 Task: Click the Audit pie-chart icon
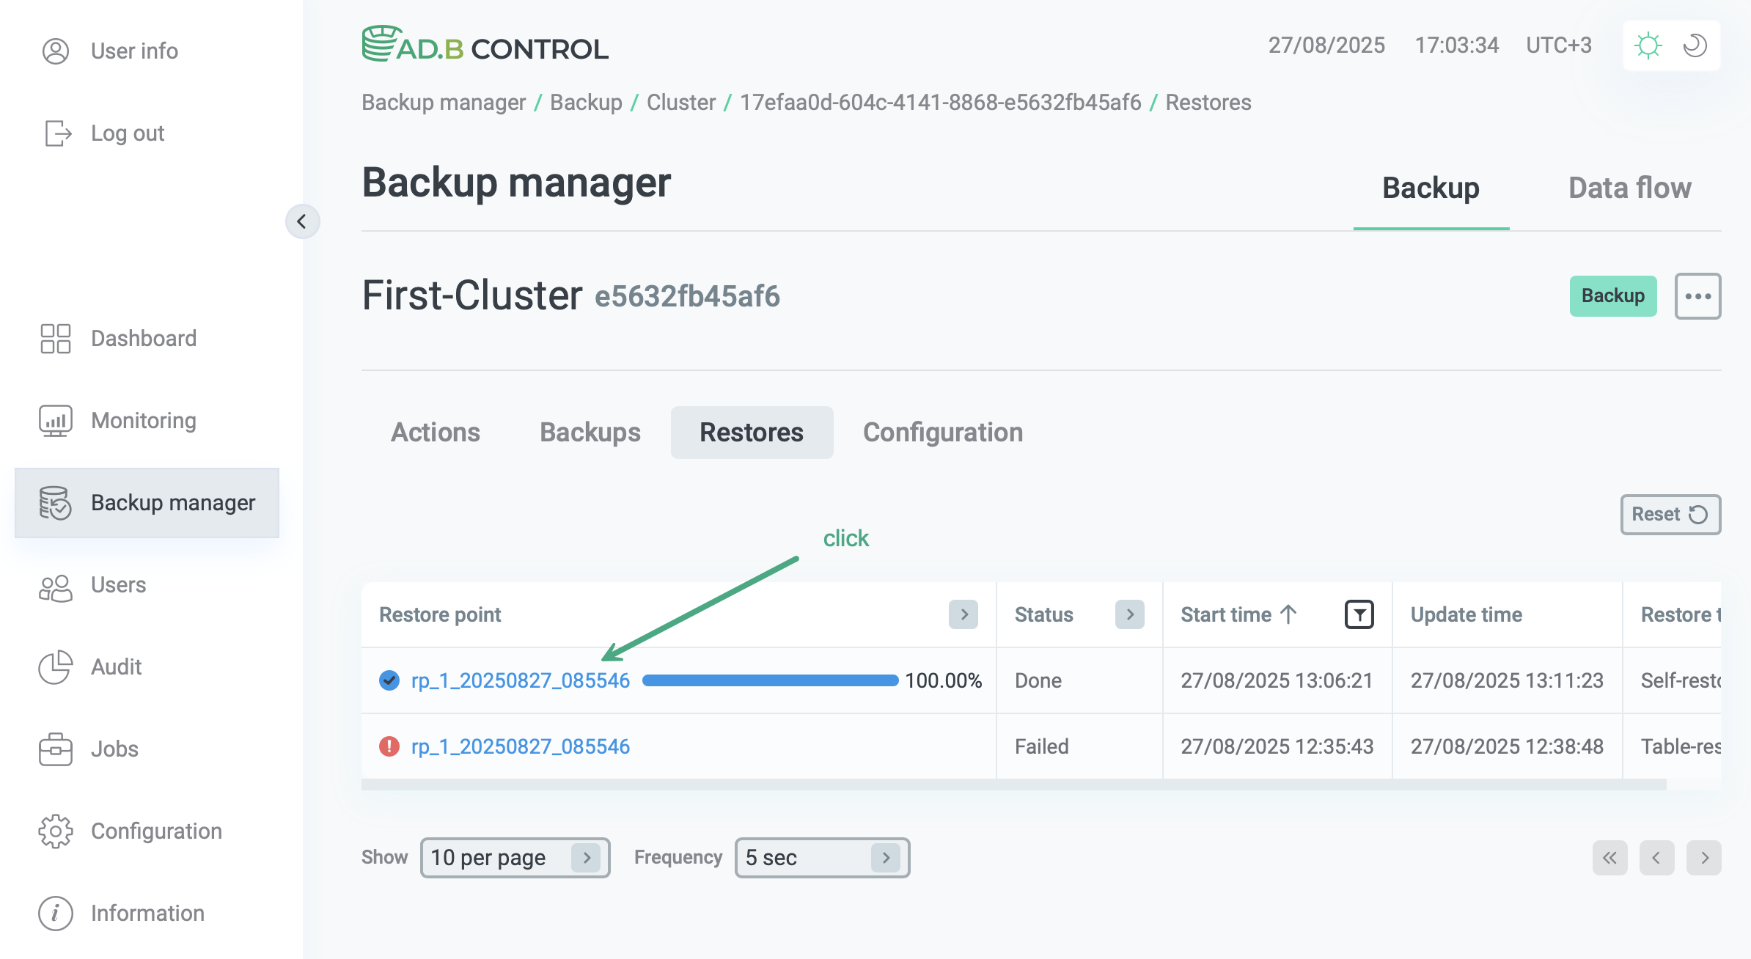click(54, 668)
